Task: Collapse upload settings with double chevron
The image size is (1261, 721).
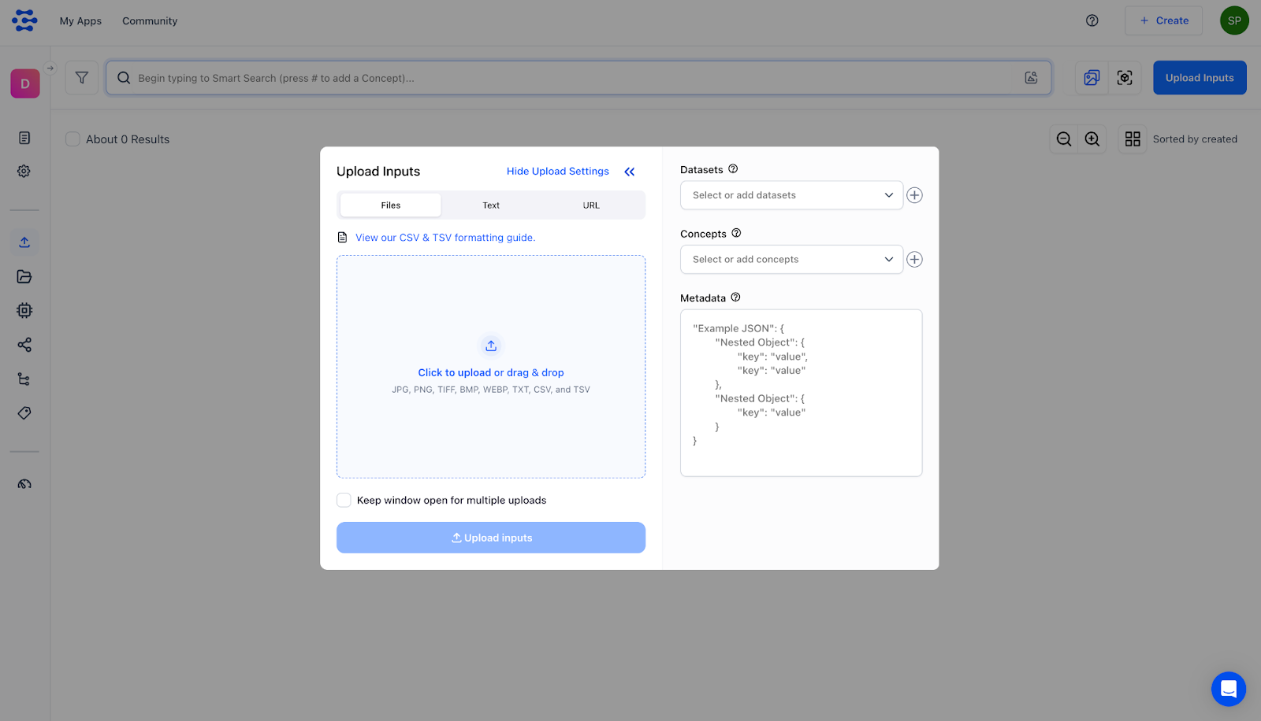Action: (x=630, y=172)
